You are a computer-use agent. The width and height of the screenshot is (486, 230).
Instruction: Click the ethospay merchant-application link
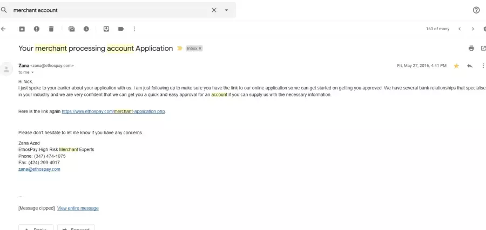113,111
